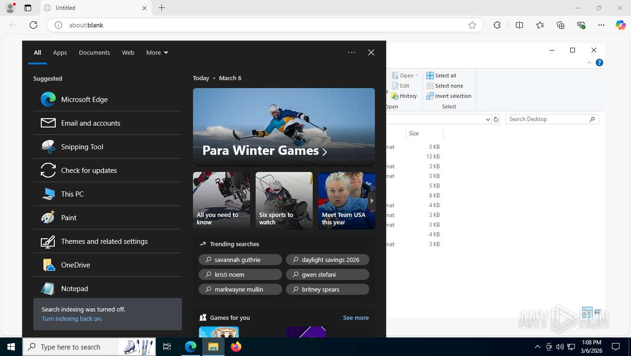
Task: Open OneDrive from suggested list
Action: [107, 265]
